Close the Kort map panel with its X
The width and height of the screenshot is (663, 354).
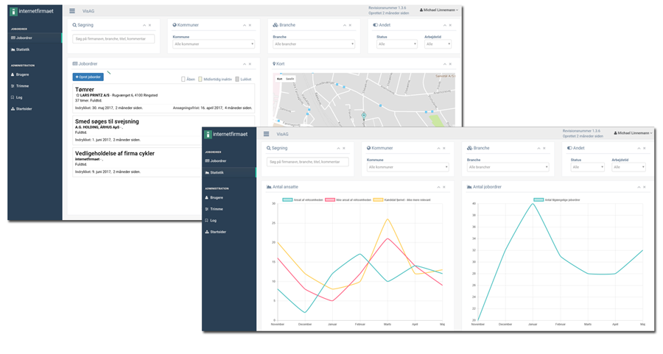(x=451, y=64)
